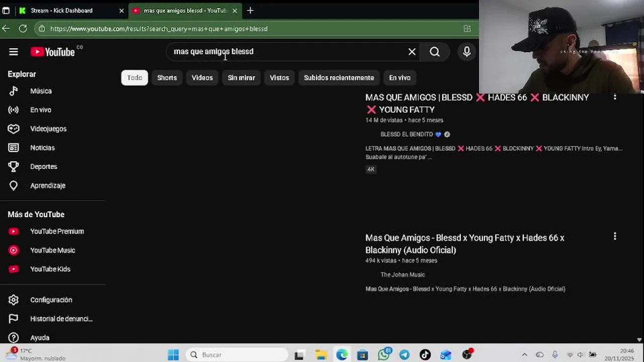Open Microsoft Store from taskbar
The width and height of the screenshot is (644, 362).
(363, 355)
